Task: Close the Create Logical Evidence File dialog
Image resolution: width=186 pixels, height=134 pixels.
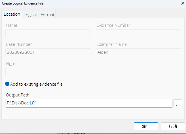Action: [x=182, y=3]
